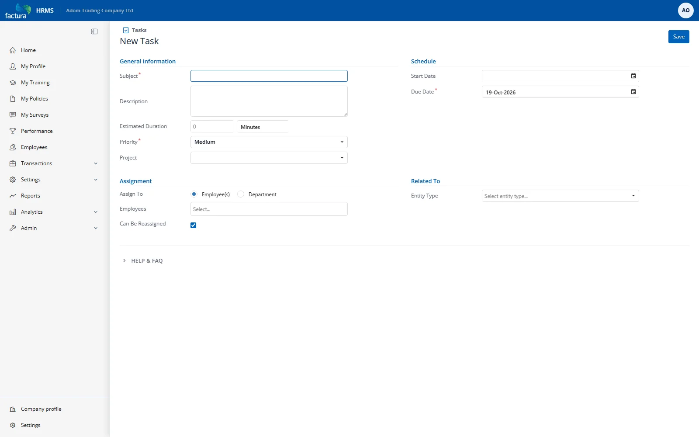Click the My Policies document icon
The width and height of the screenshot is (699, 437).
pyautogui.click(x=13, y=99)
